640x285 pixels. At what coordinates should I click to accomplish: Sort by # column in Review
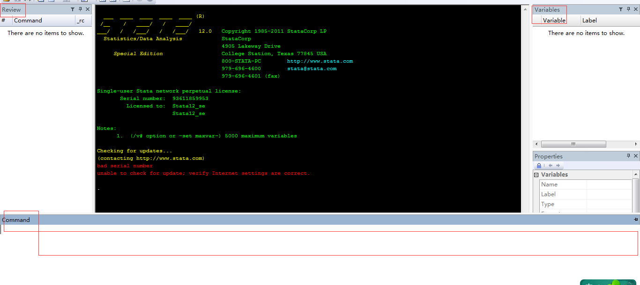6,21
